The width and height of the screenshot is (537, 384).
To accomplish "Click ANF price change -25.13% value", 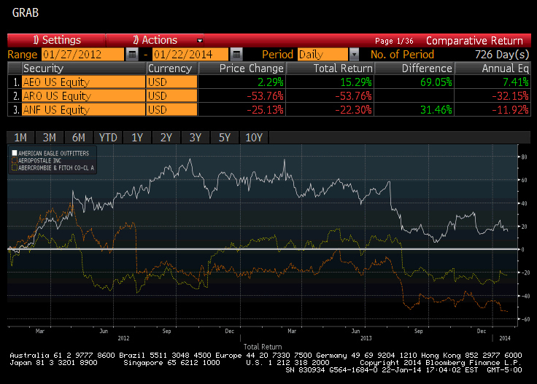I will point(265,110).
